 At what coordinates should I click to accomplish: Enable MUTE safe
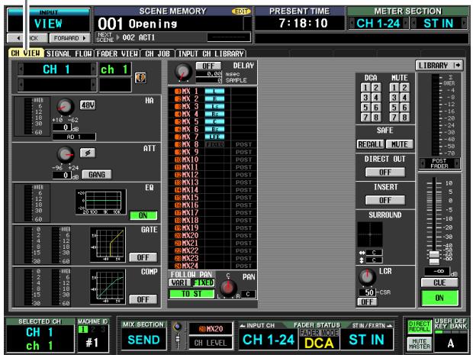400,144
